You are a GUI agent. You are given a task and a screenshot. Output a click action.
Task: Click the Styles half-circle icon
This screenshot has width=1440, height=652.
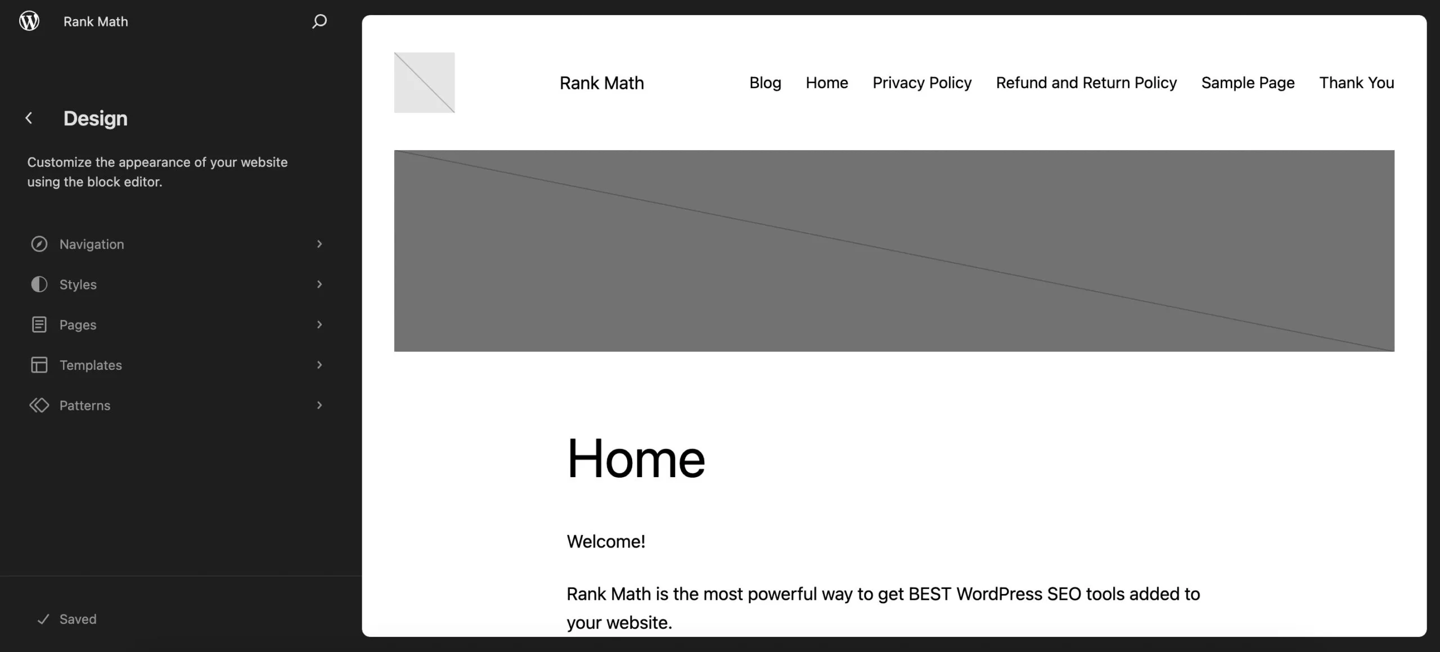(x=39, y=284)
